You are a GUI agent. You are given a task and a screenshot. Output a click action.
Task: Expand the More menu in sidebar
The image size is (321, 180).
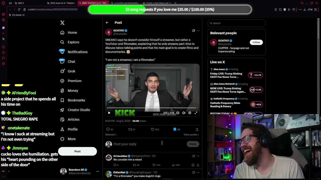pos(68,139)
